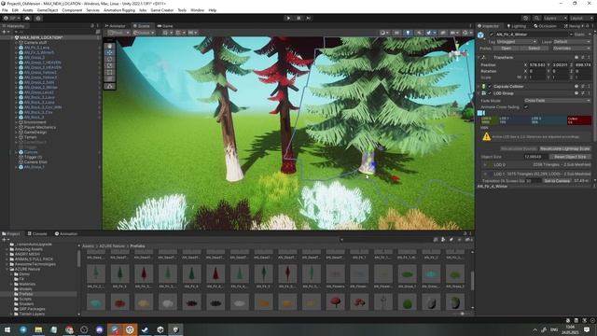The image size is (597, 336).
Task: Open the scene camera settings dropdown
Action: coord(454,33)
